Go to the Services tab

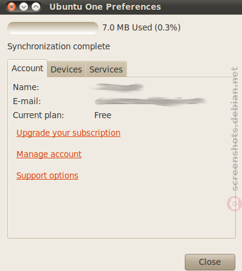pos(106,69)
